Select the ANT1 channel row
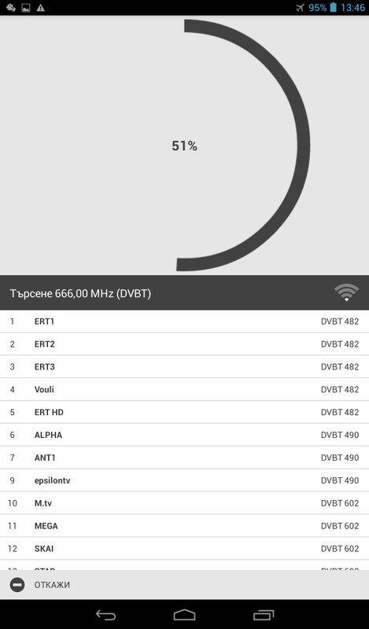The image size is (369, 629). pos(184,458)
